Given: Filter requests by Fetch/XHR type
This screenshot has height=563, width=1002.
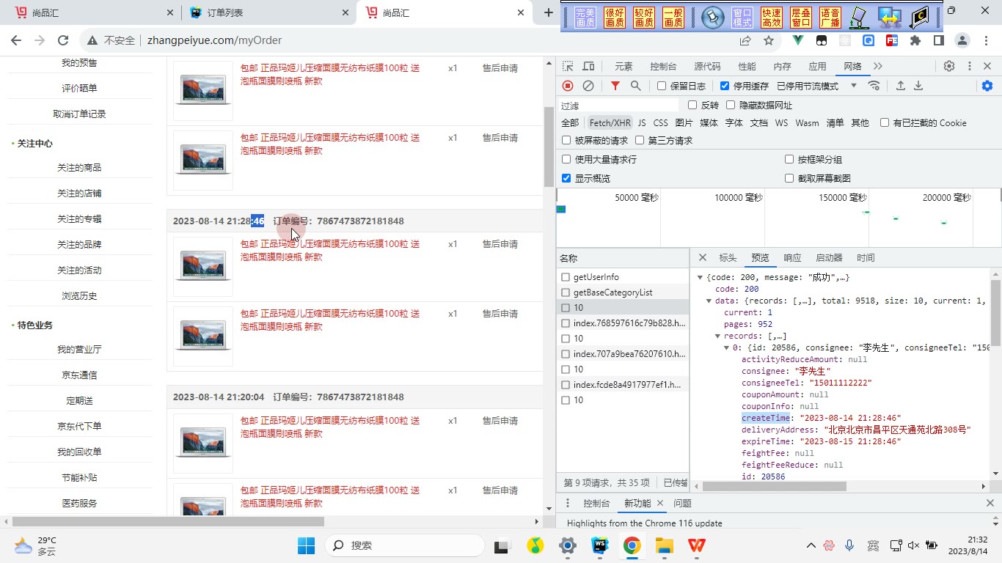Looking at the screenshot, I should (x=610, y=123).
